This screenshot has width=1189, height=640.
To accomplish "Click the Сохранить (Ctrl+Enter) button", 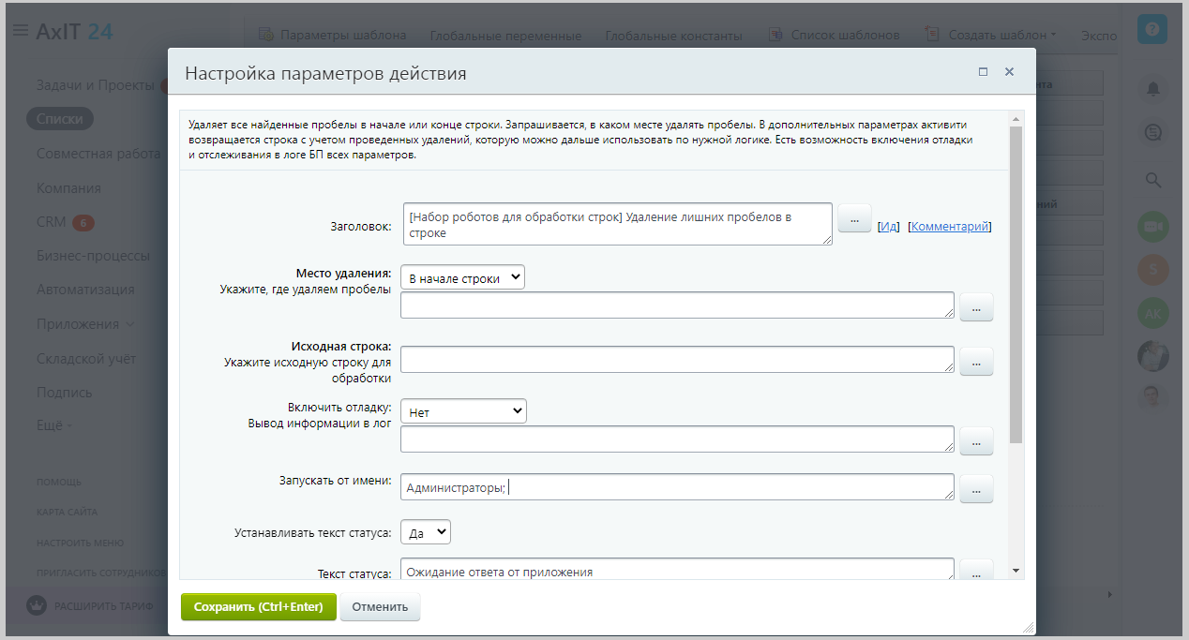I will (258, 606).
